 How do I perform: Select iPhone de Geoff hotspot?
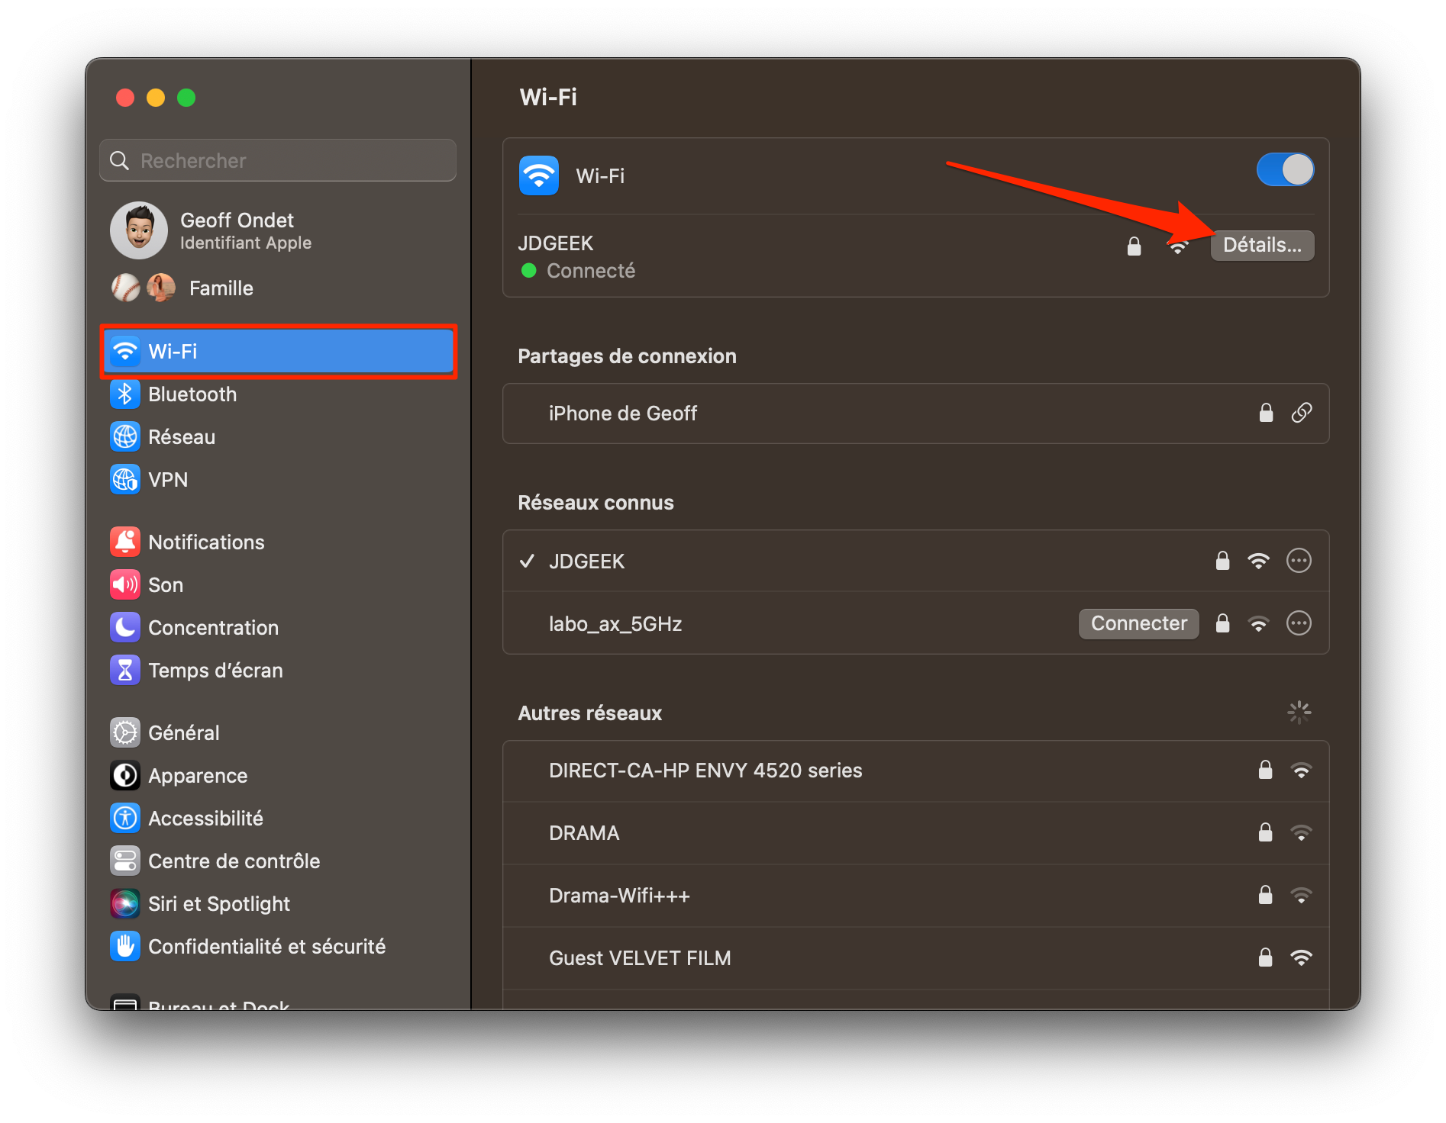click(x=915, y=413)
